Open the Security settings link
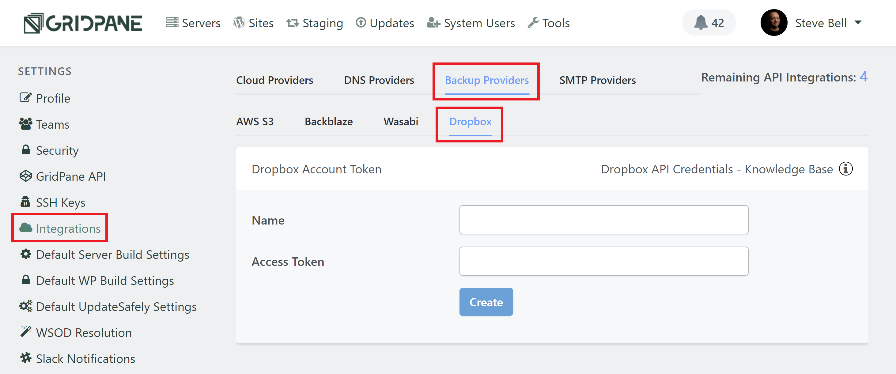Screen dimensions: 896x374 tap(50, 150)
